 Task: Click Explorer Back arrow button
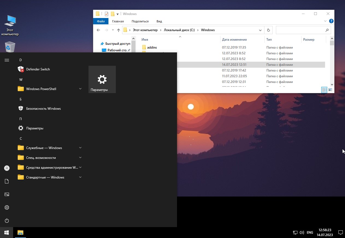(98, 30)
